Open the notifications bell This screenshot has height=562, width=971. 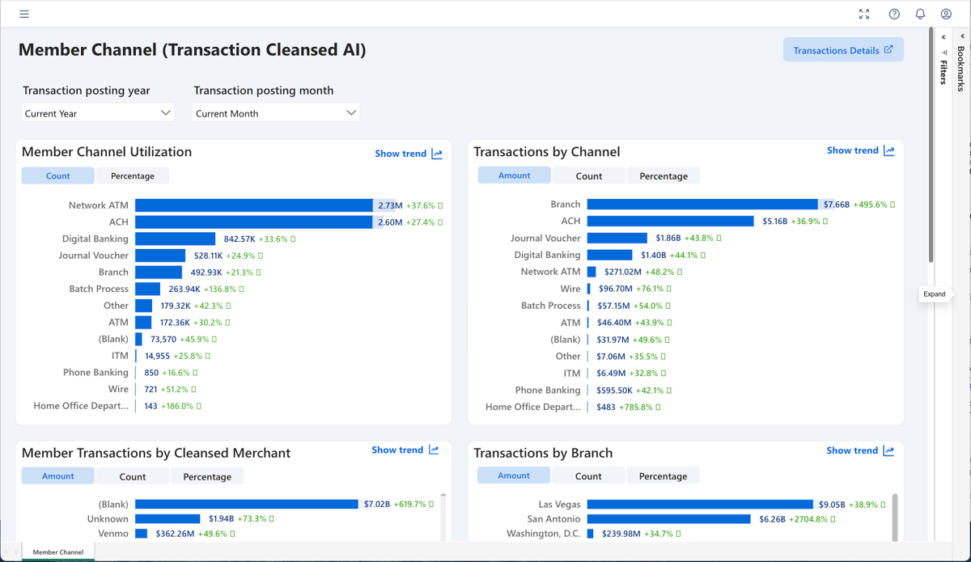(920, 14)
